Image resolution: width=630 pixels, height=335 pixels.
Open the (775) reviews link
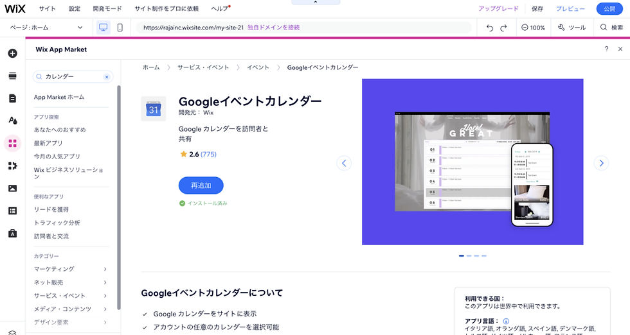click(x=208, y=154)
